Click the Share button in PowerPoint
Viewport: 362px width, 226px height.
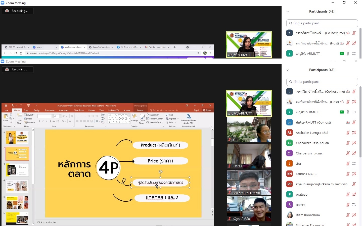pyautogui.click(x=207, y=110)
